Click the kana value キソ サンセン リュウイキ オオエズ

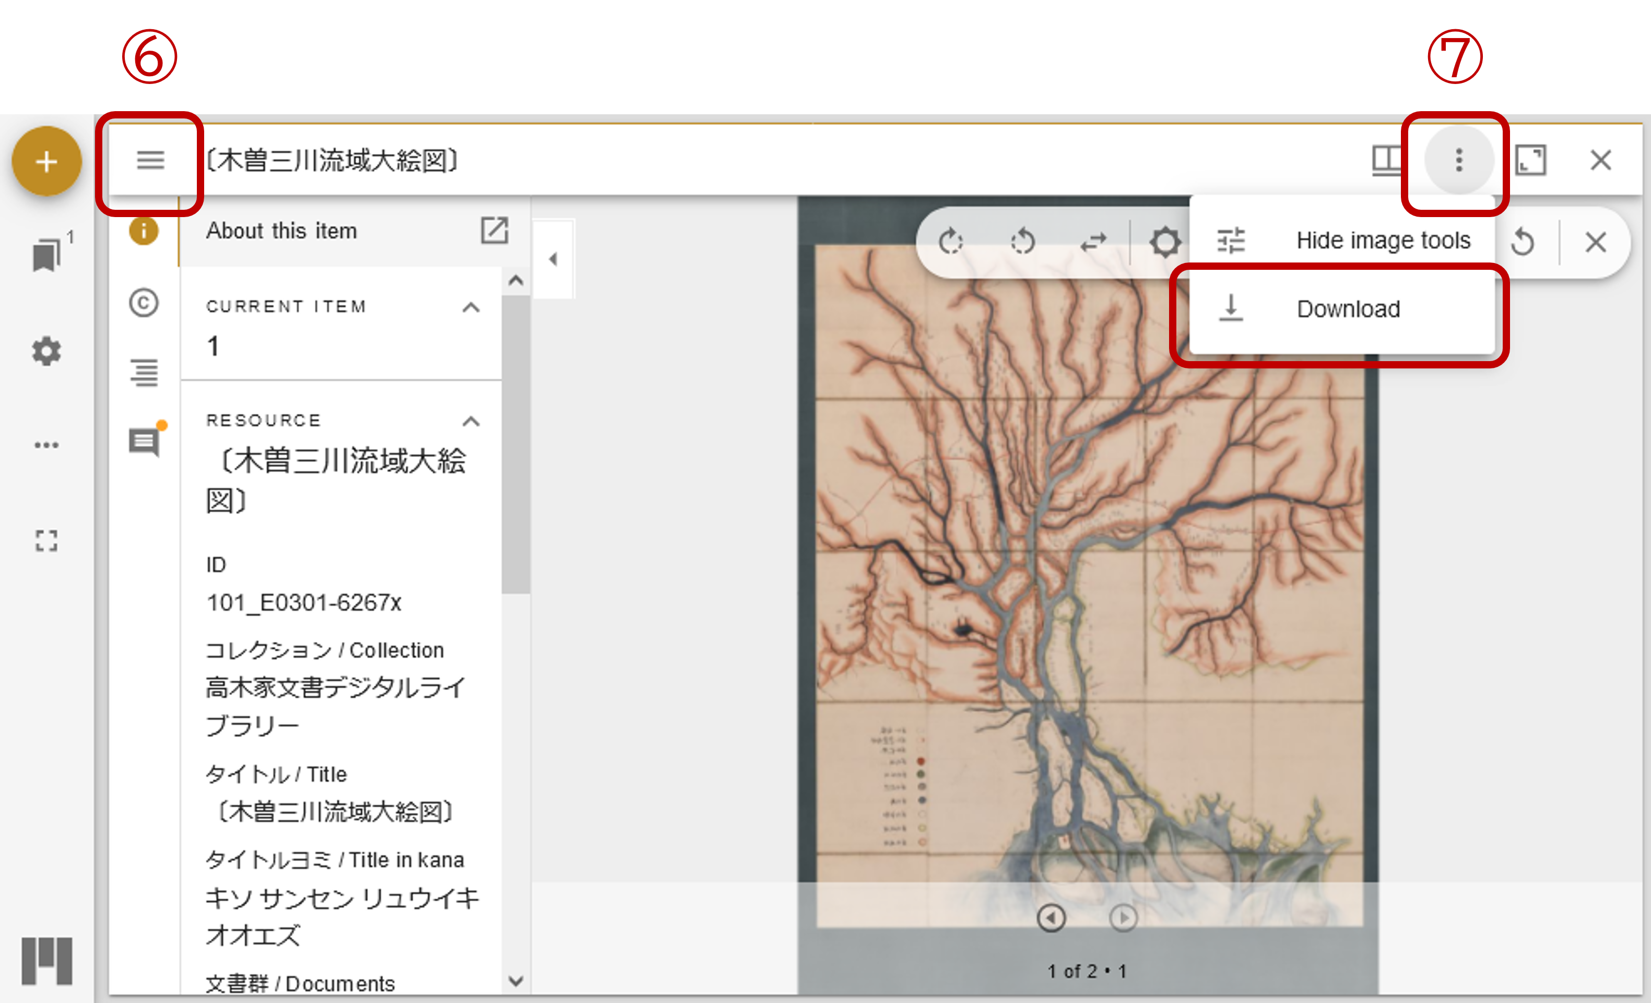341,916
